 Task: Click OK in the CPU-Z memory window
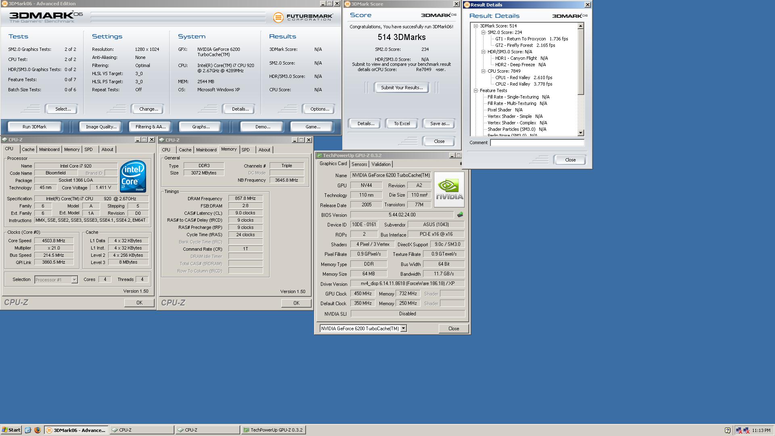pos(296,303)
